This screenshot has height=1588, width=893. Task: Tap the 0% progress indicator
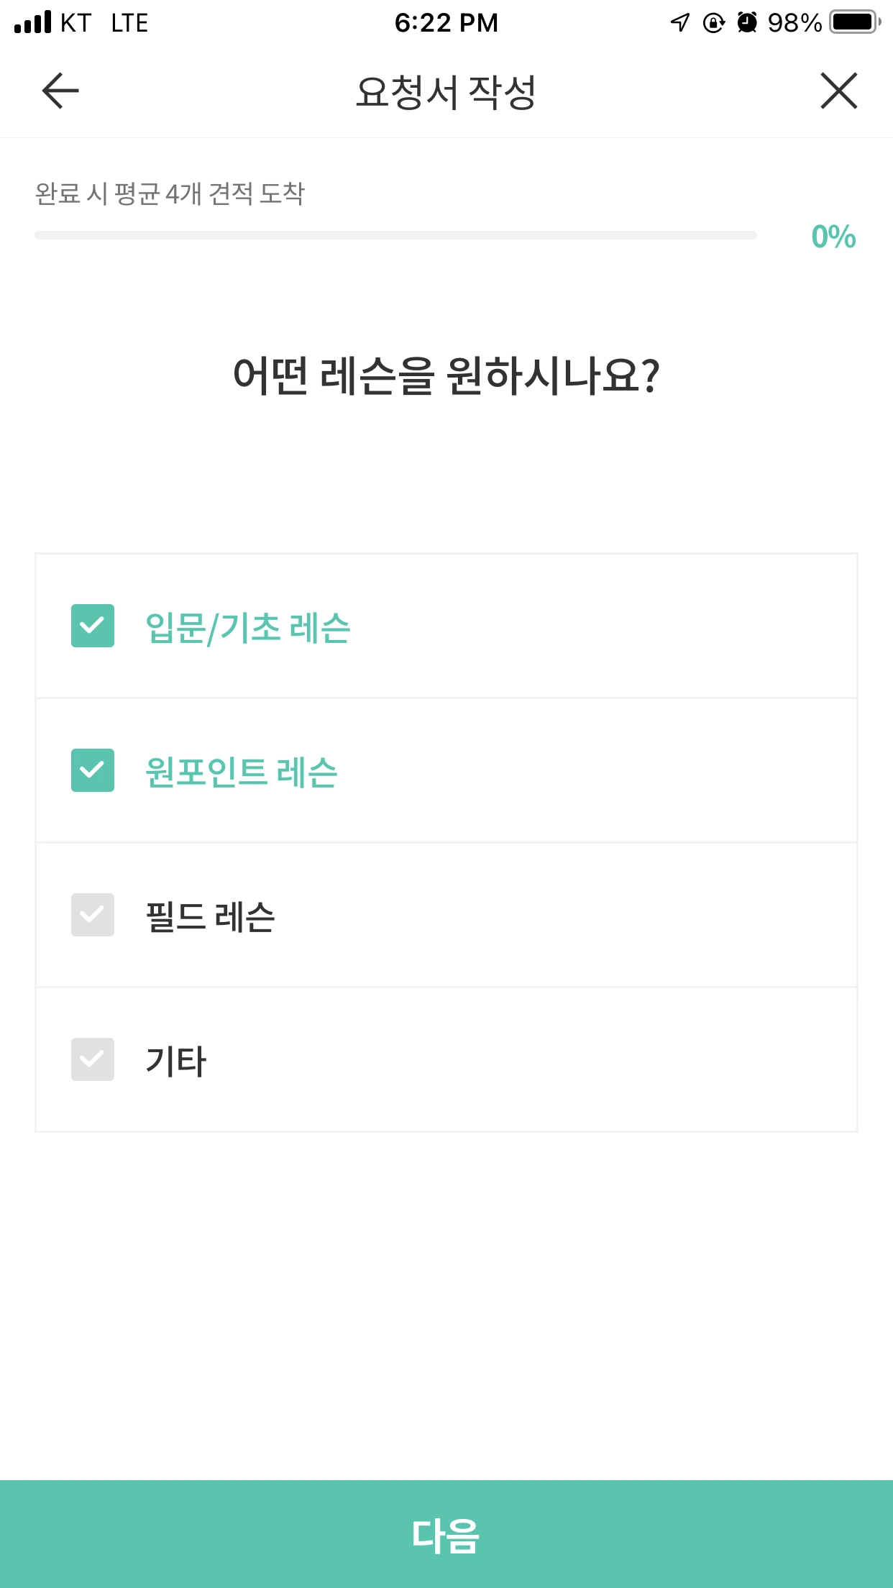click(x=833, y=237)
